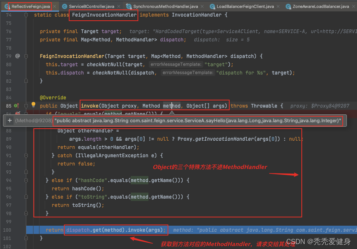Click the implements-method gutter icon on line 85

pos(17,106)
